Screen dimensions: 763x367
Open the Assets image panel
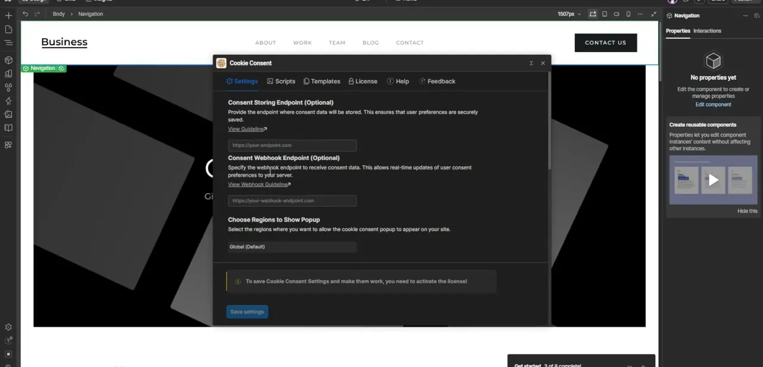click(x=8, y=114)
